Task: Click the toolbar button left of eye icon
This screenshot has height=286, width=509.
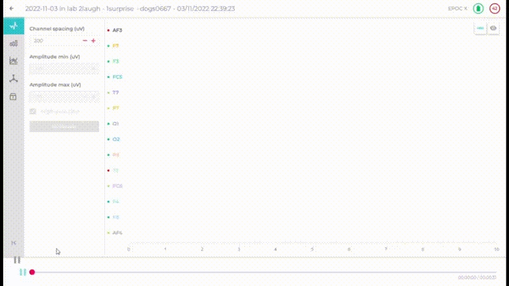Action: pyautogui.click(x=480, y=29)
